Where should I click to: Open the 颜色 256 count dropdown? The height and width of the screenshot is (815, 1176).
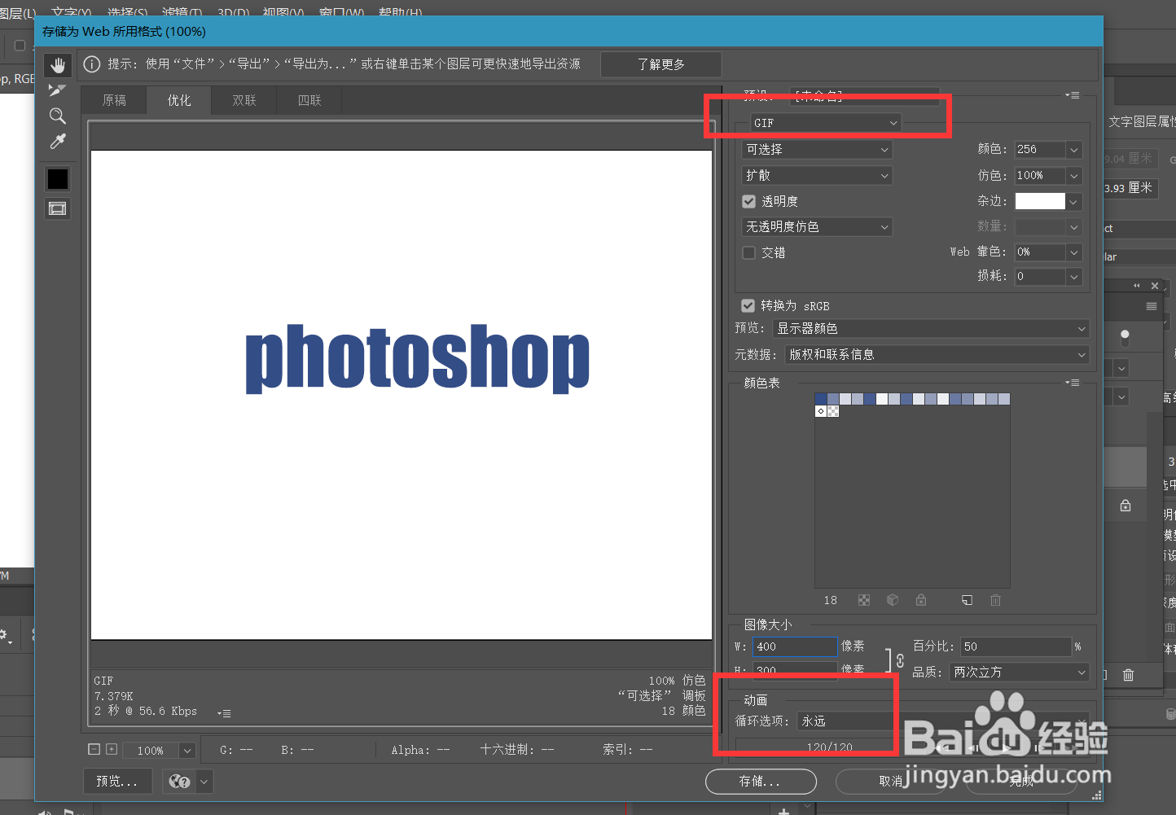point(1074,150)
